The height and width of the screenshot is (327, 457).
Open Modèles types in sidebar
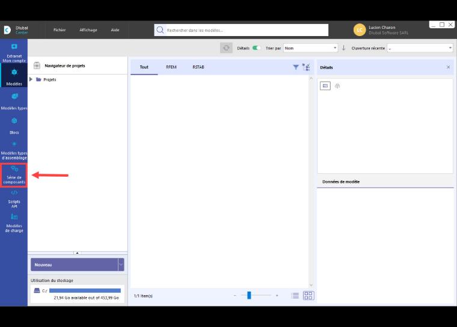(x=14, y=102)
